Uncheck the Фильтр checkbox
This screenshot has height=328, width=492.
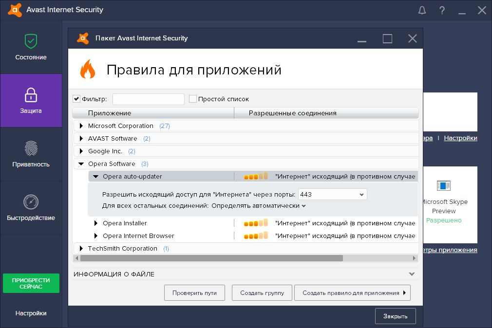click(76, 98)
